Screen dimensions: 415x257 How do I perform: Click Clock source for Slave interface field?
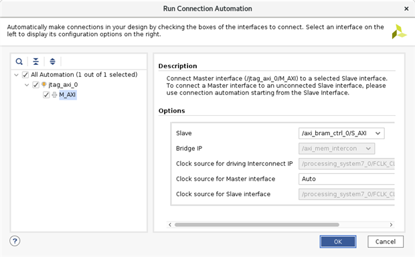(347, 194)
